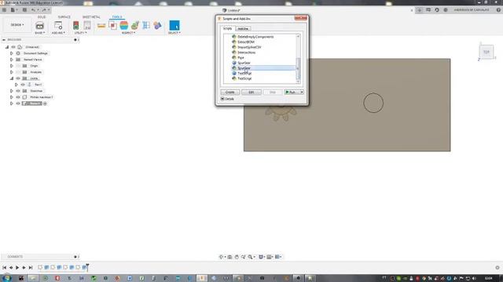Open the File menu icon

point(13,10)
